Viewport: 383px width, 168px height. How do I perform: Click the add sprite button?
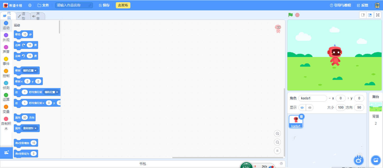click(x=358, y=160)
